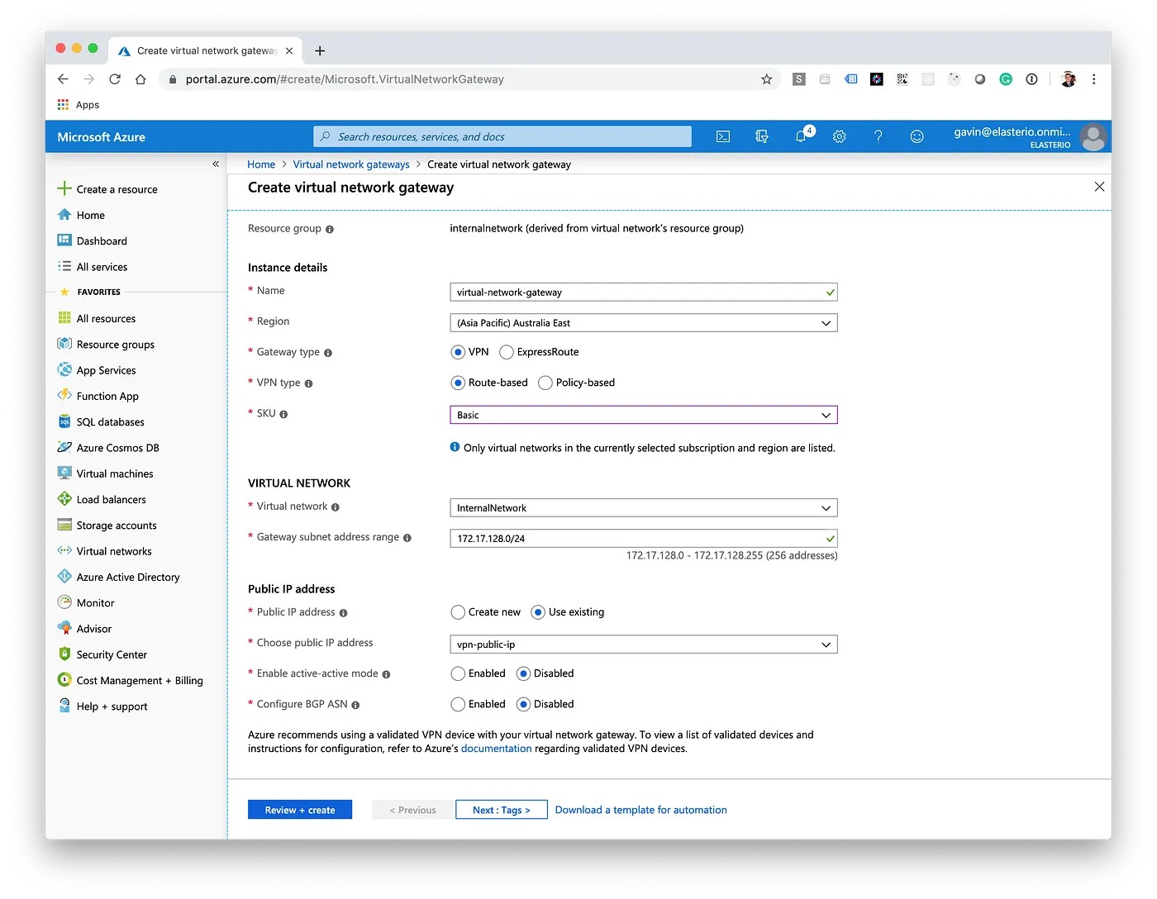This screenshot has width=1157, height=899.
Task: Select VPN gateway type
Action: pyautogui.click(x=458, y=352)
